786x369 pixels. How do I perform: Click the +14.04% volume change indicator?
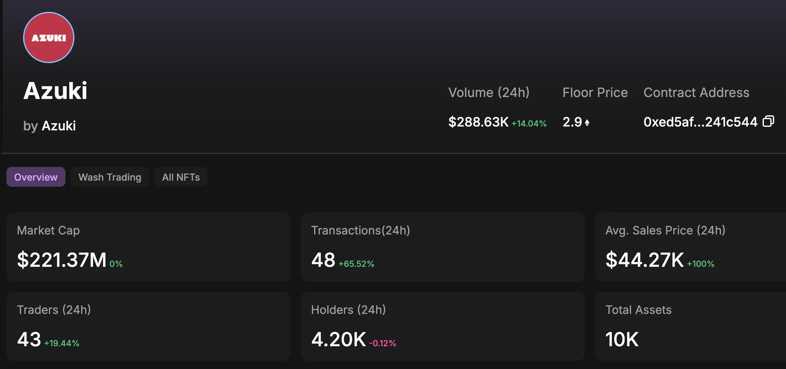point(529,123)
